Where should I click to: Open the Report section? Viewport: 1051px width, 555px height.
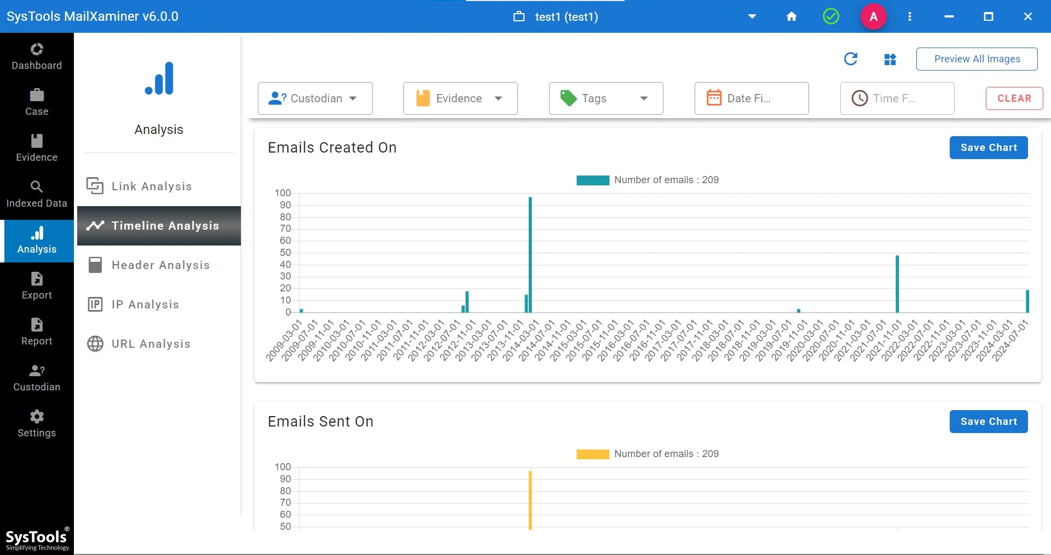tap(37, 332)
